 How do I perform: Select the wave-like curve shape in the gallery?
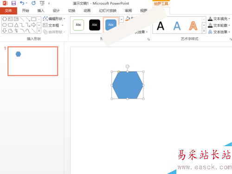coord(28,31)
